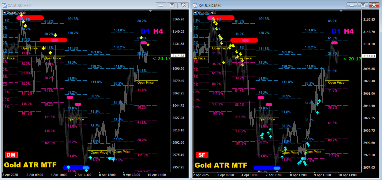Screen dimensions: 382x180
Task: Click the blue support zone bar in the left chart
Action: 76,168
